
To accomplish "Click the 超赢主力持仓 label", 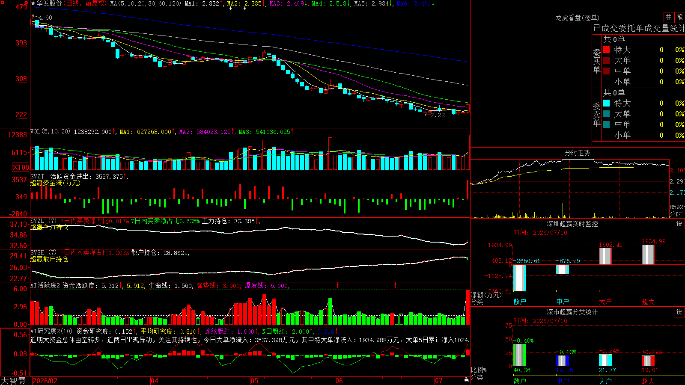I will click(x=49, y=227).
